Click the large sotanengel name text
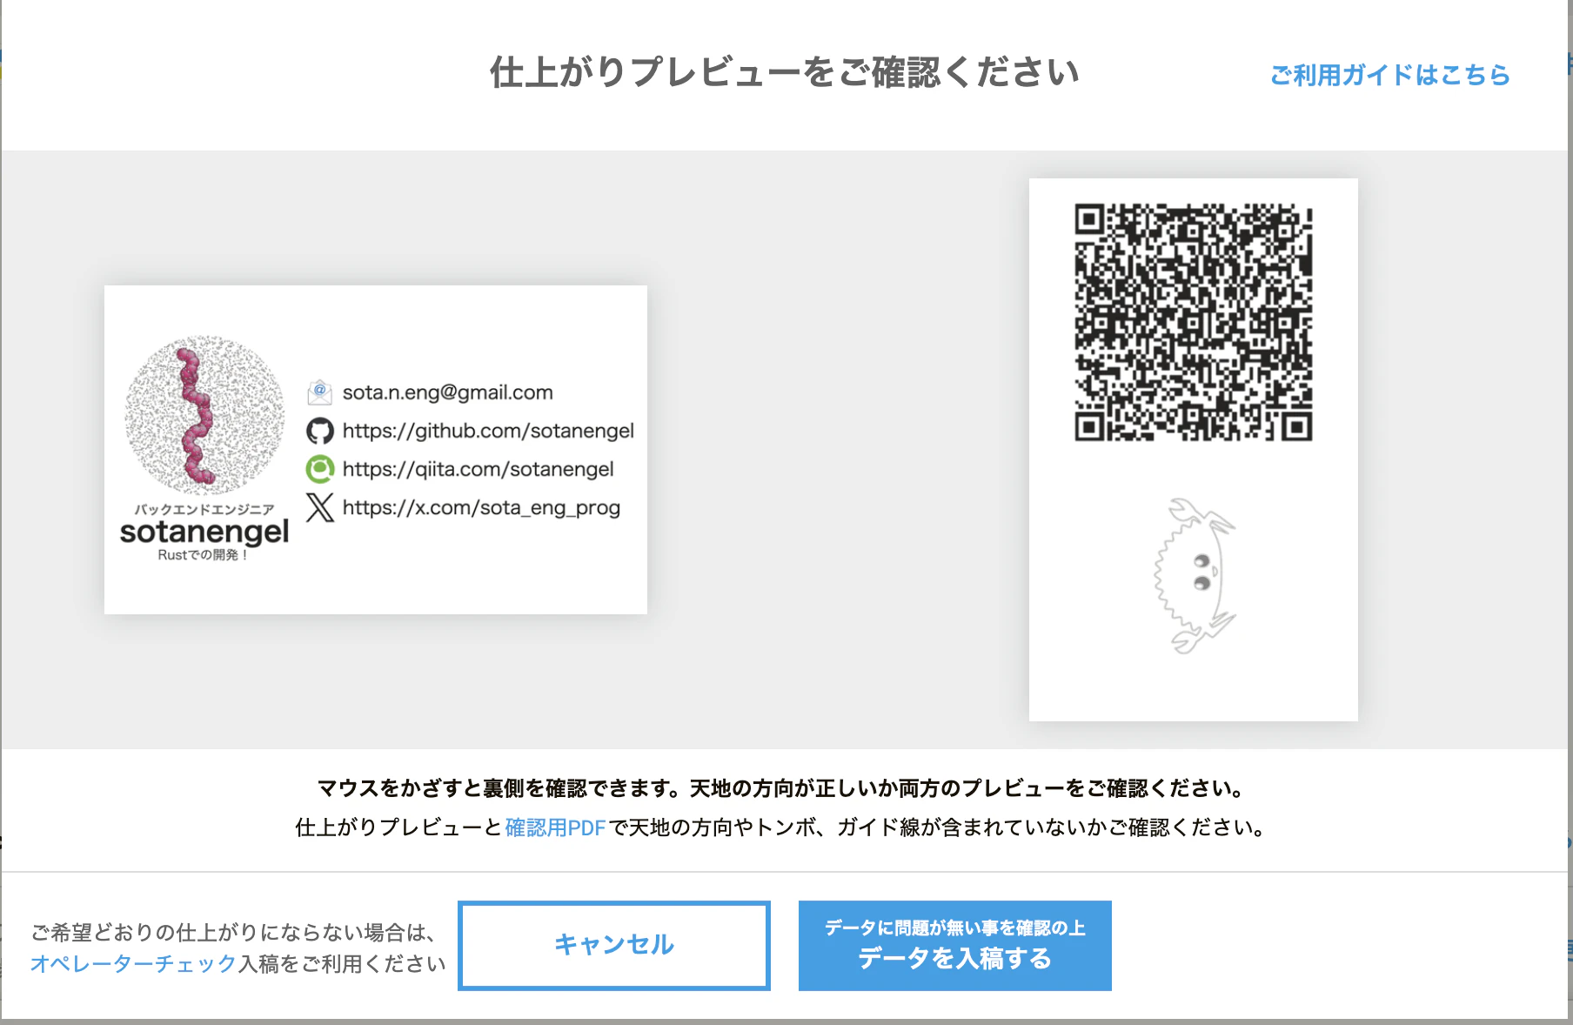Image resolution: width=1573 pixels, height=1025 pixels. tap(204, 532)
